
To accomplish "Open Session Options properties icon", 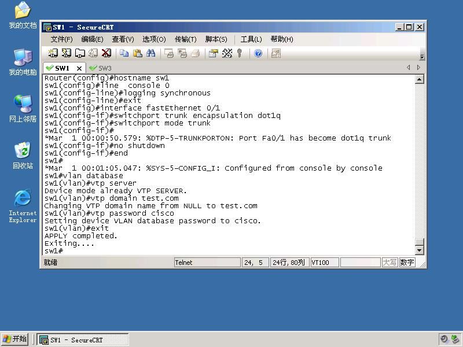I will pyautogui.click(x=213, y=53).
